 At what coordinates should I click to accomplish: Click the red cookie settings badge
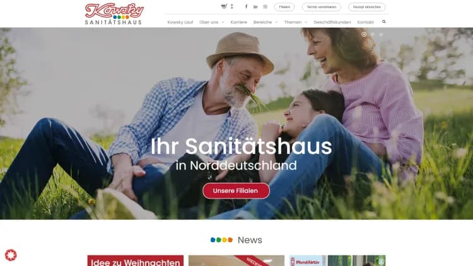[11, 255]
